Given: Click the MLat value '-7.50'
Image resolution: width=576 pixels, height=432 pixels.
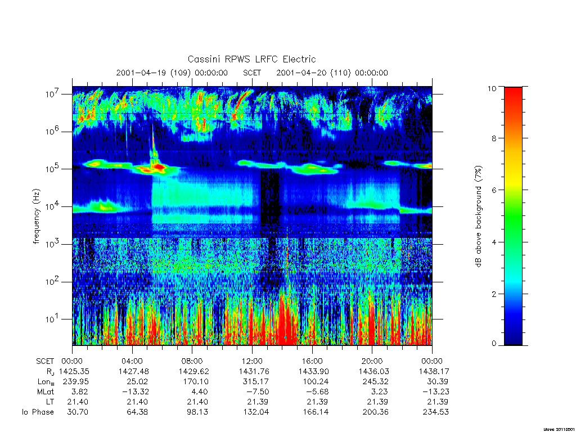Looking at the screenshot, I should click(258, 391).
